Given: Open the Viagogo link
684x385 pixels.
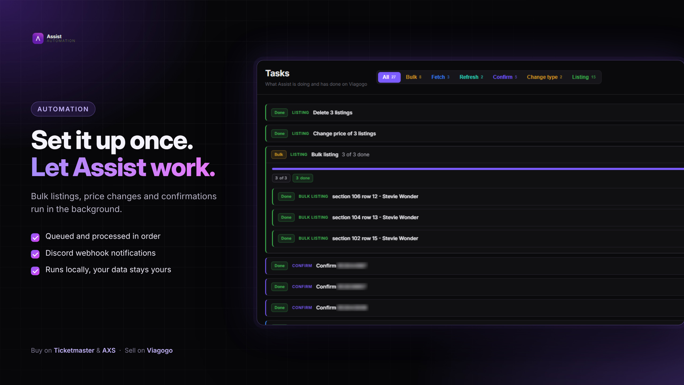Looking at the screenshot, I should coord(160,351).
